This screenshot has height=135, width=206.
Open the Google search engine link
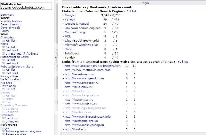[70, 15]
